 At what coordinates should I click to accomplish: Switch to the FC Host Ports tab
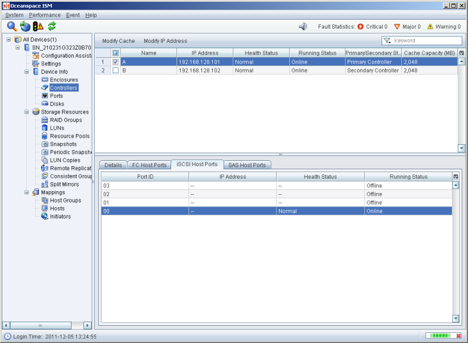point(149,165)
